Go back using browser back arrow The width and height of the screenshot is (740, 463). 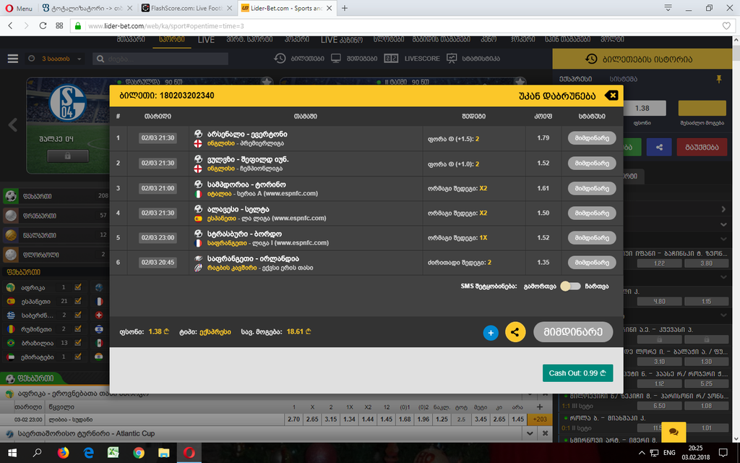click(10, 25)
